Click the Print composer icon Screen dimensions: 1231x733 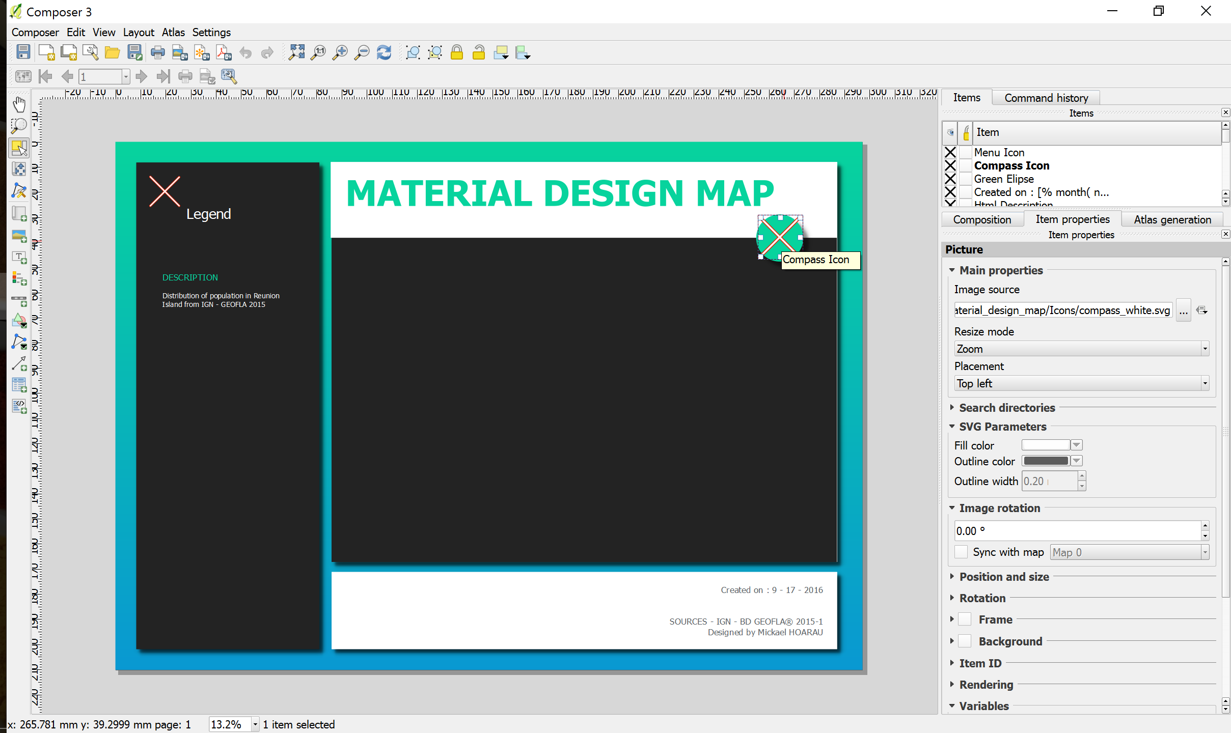(x=158, y=52)
